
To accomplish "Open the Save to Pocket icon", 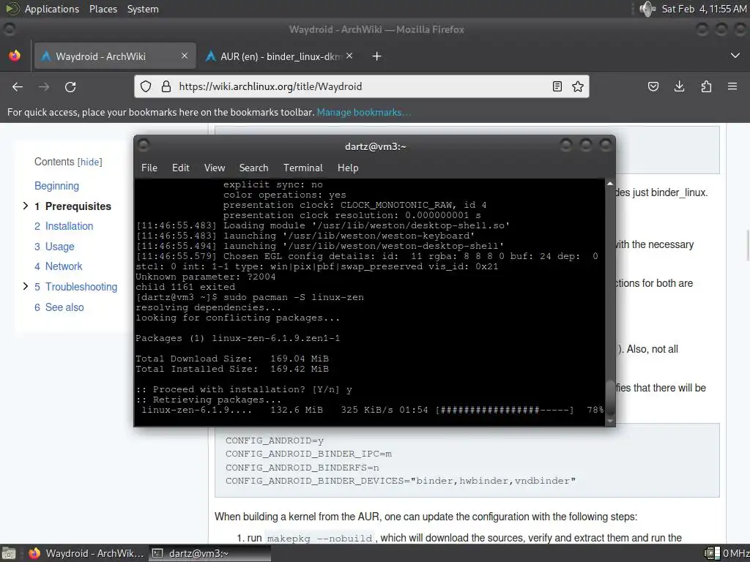I will (653, 86).
